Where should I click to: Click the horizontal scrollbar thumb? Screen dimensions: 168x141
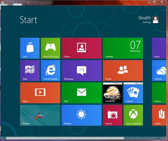pos(65,138)
